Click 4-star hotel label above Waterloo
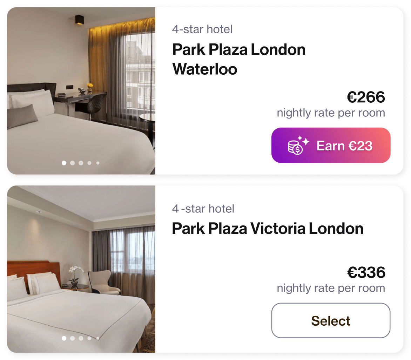The image size is (411, 360). 202,29
